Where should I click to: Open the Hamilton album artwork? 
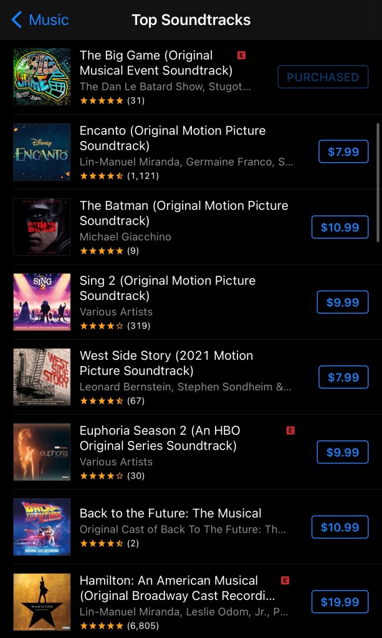point(42,602)
